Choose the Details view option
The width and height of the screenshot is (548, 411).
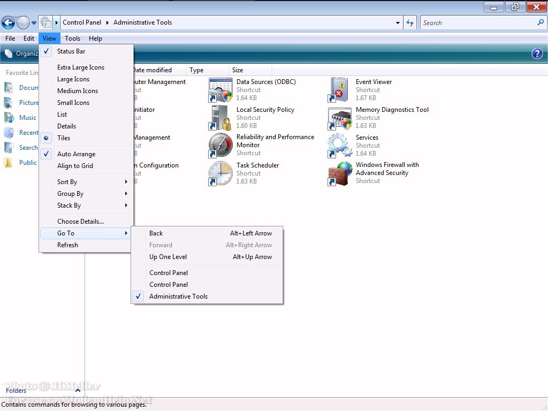[87, 126]
